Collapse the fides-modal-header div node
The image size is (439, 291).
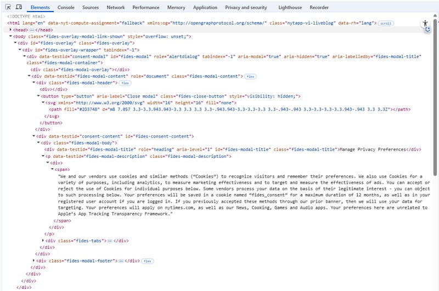pos(34,83)
